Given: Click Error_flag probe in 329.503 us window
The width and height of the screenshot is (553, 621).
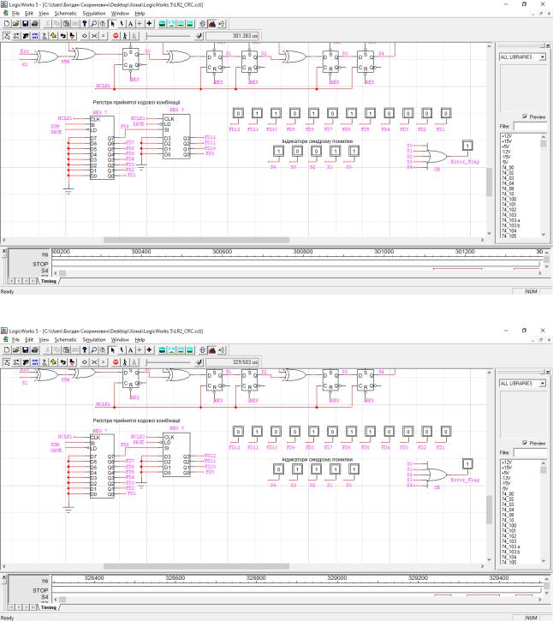Looking at the screenshot, I should [x=467, y=463].
